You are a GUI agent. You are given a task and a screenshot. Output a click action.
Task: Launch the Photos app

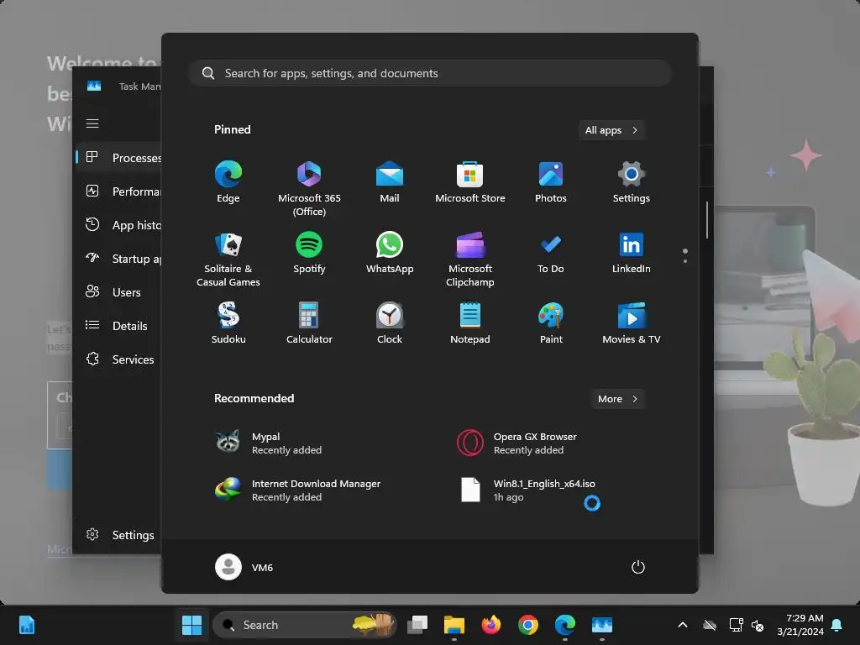point(551,181)
